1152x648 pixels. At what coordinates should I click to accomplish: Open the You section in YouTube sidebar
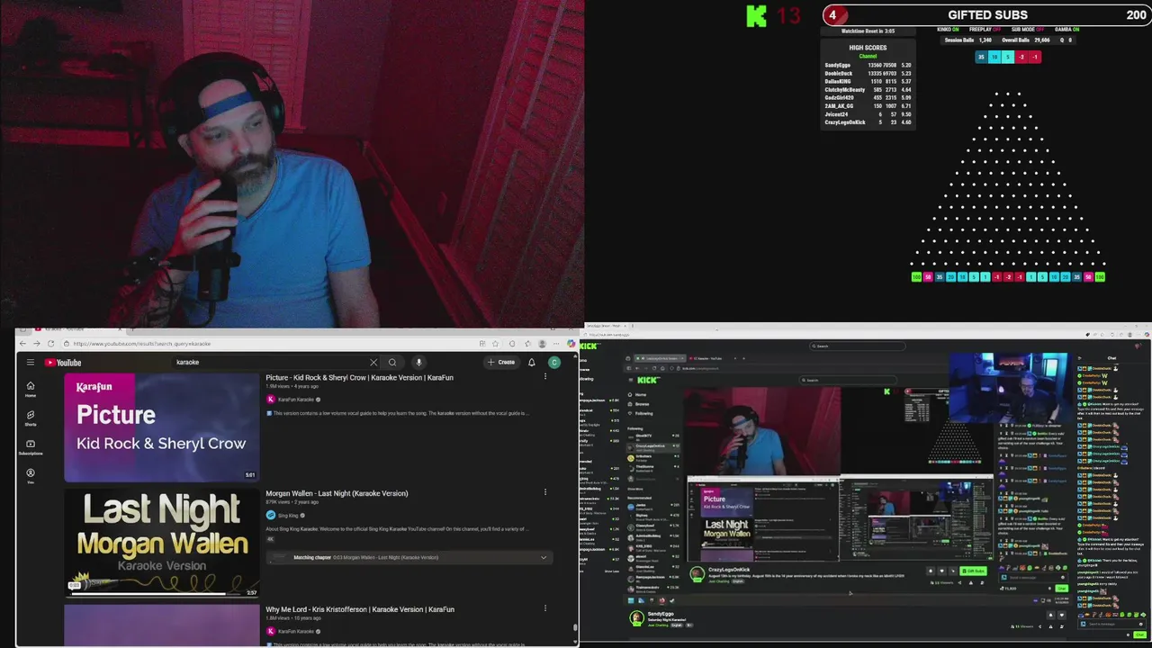coord(31,476)
